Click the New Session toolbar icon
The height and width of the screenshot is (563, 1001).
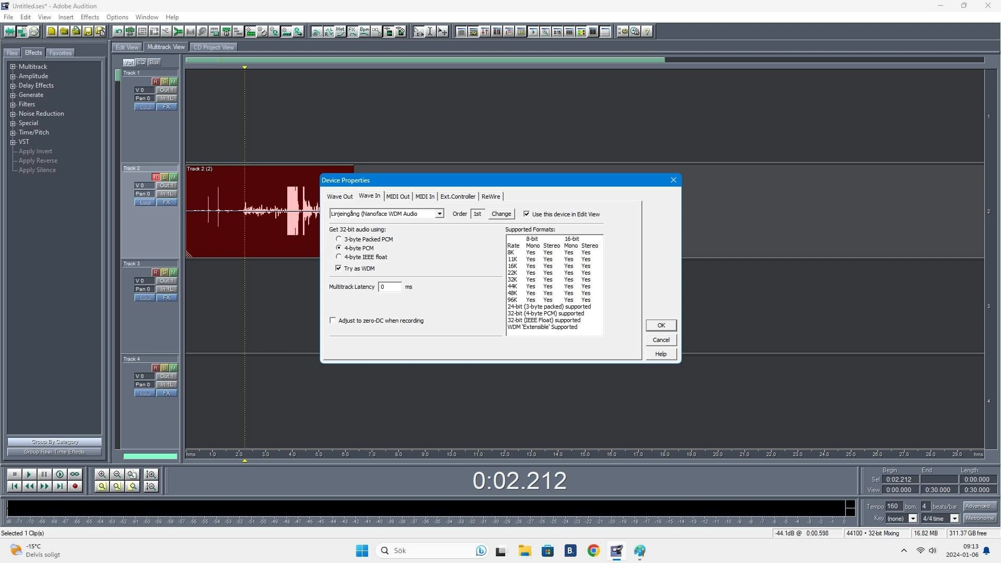tap(52, 32)
